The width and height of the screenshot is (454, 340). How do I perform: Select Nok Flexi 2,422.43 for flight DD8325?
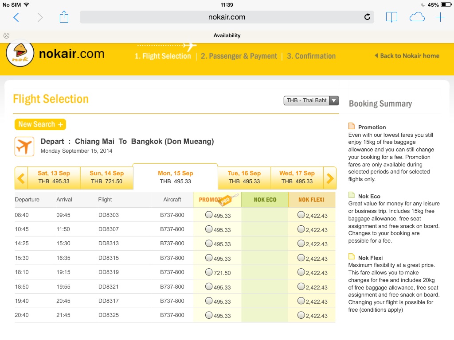pyautogui.click(x=301, y=315)
